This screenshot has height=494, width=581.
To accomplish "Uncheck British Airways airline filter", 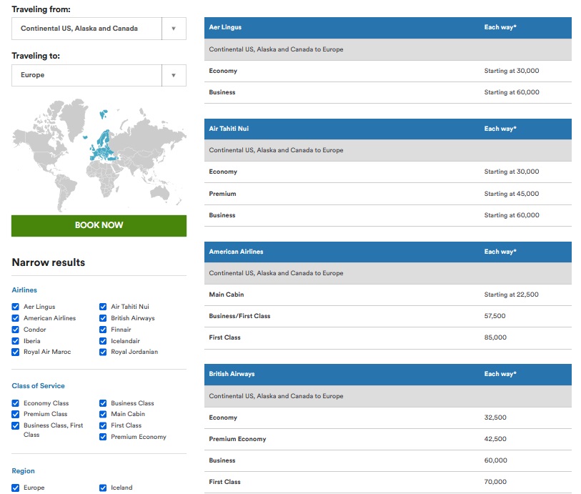I will click(x=104, y=318).
